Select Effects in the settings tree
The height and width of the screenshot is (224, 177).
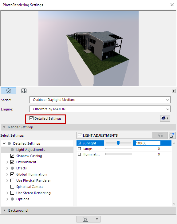pos(22,168)
